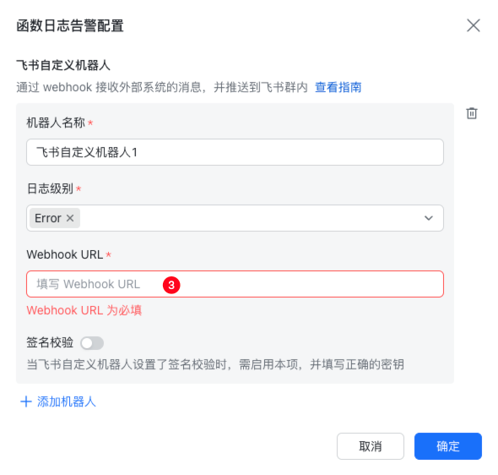Click the 取消 button
Viewport: 498px width, 475px height.
(371, 446)
